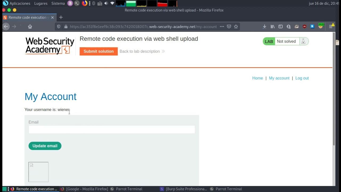Click the green system monitor graph

pos(131,3)
